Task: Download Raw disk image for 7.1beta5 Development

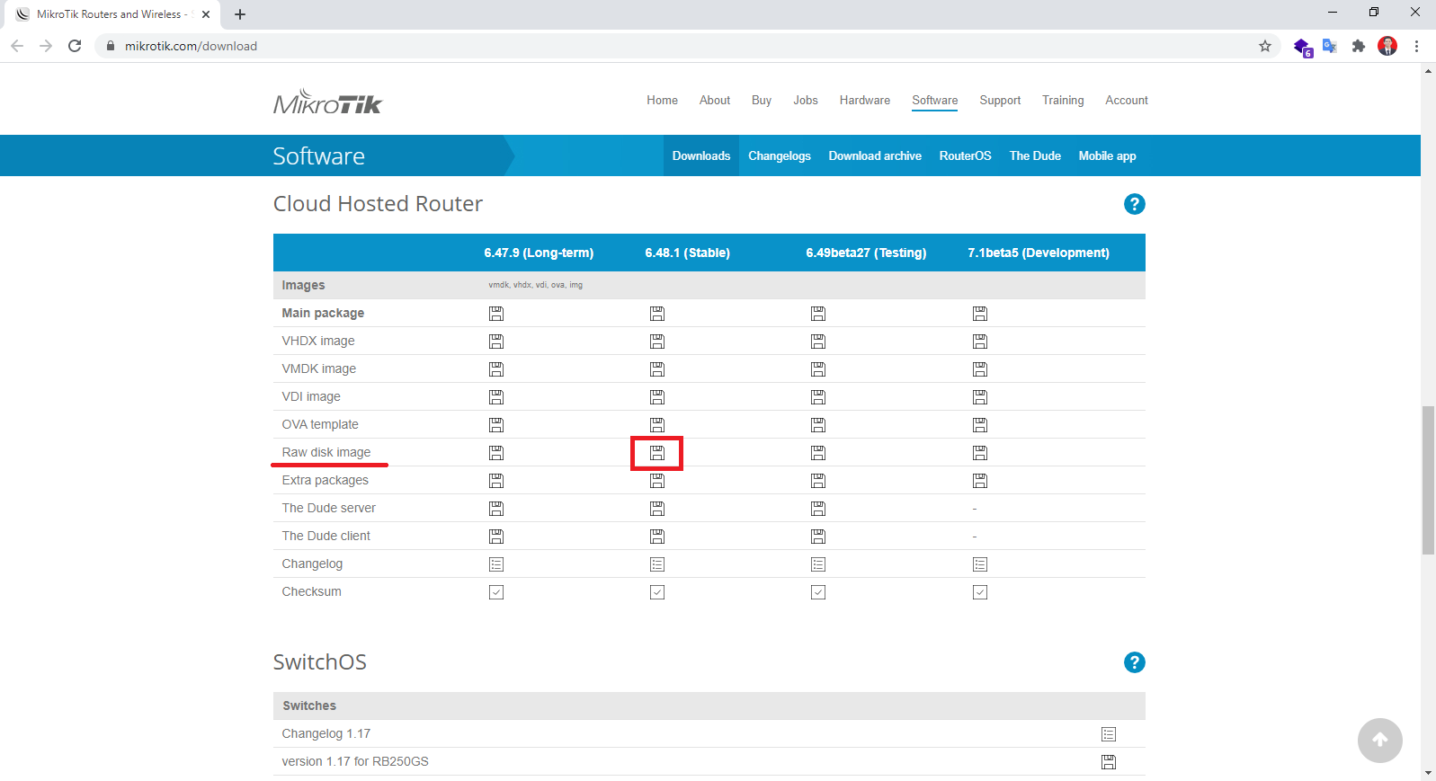Action: (x=980, y=453)
